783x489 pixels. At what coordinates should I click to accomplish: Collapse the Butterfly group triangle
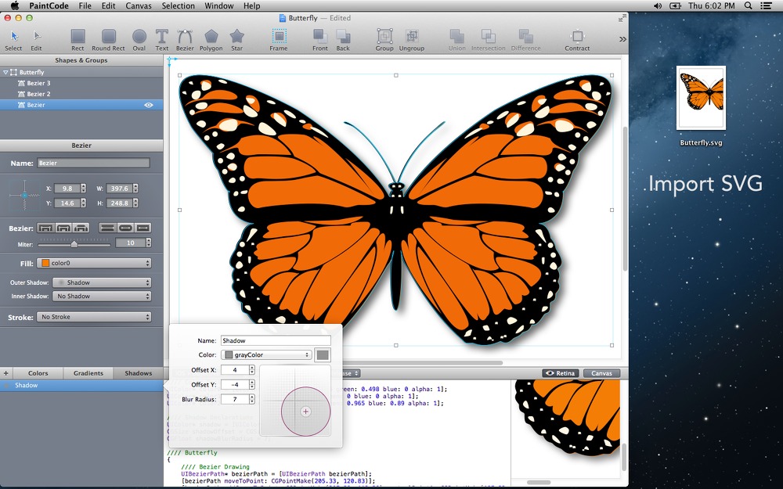click(5, 72)
